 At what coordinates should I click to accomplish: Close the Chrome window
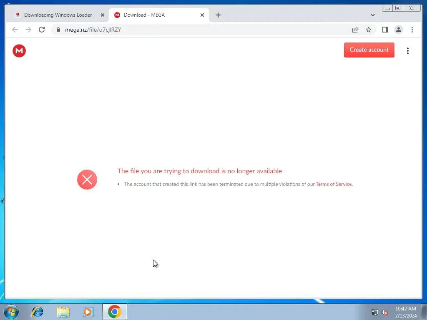412,8
